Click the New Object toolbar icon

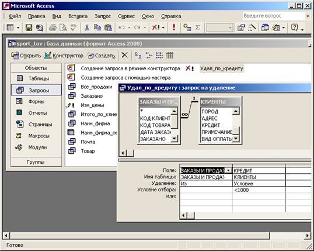[275, 27]
